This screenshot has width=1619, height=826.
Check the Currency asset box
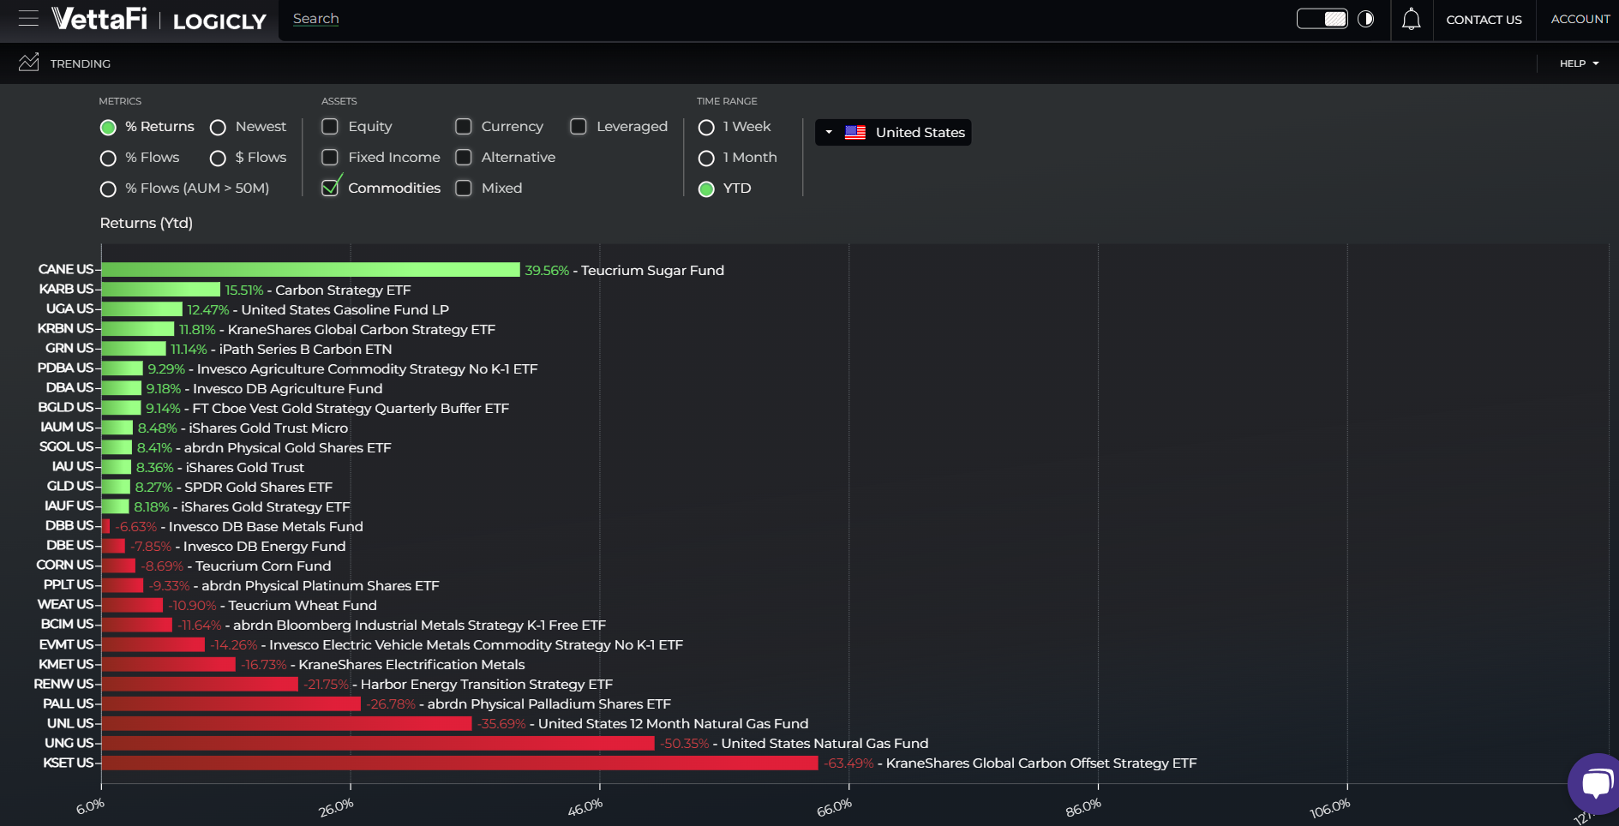click(x=464, y=127)
